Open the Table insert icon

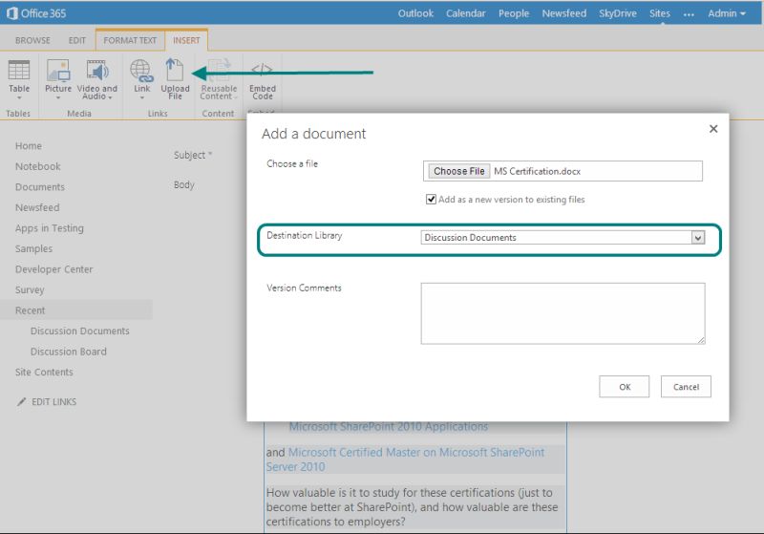coord(19,70)
